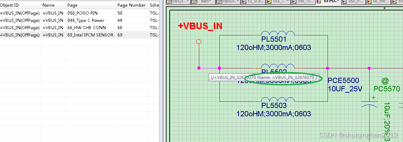403x142 pixels.
Task: Sort by the Object ID column header
Action: [20, 5]
